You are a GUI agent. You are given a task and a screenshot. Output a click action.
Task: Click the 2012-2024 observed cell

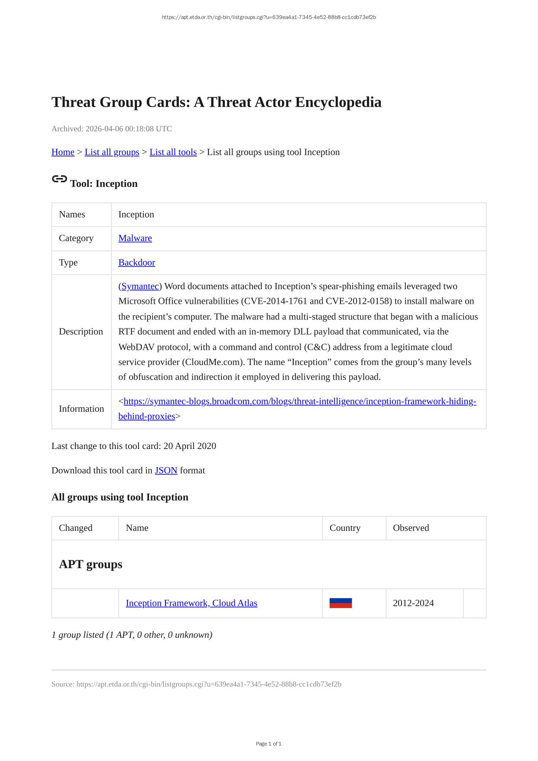click(413, 603)
